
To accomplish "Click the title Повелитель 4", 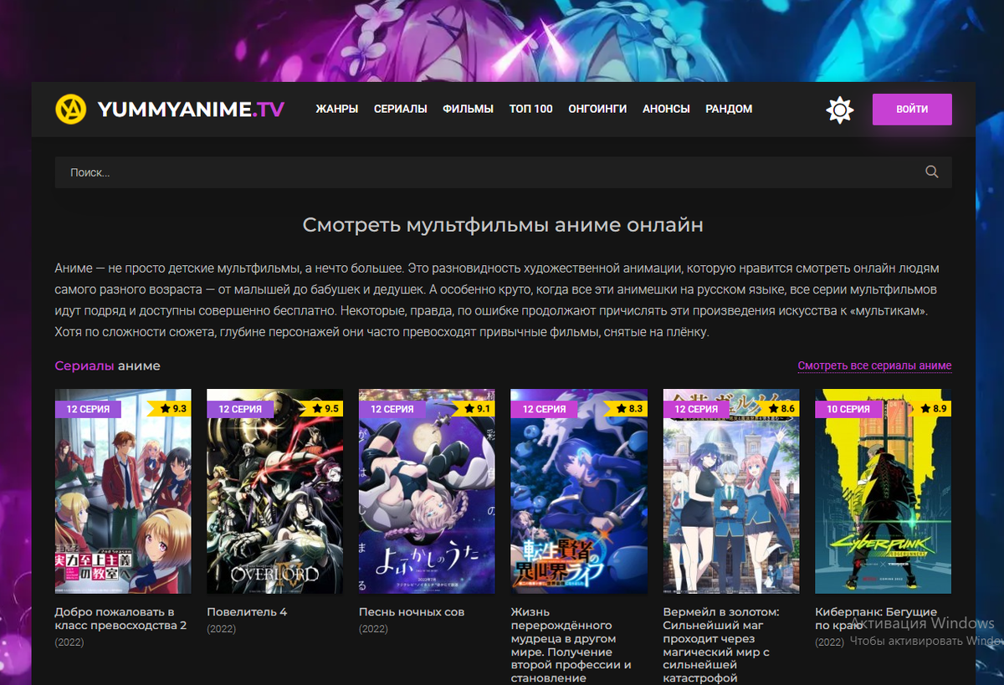I will click(x=247, y=612).
